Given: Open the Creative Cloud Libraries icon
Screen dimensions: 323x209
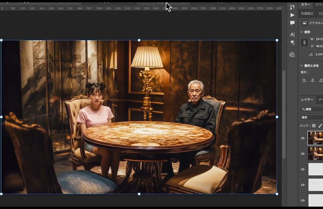Looking at the screenshot, I should [x=292, y=55].
